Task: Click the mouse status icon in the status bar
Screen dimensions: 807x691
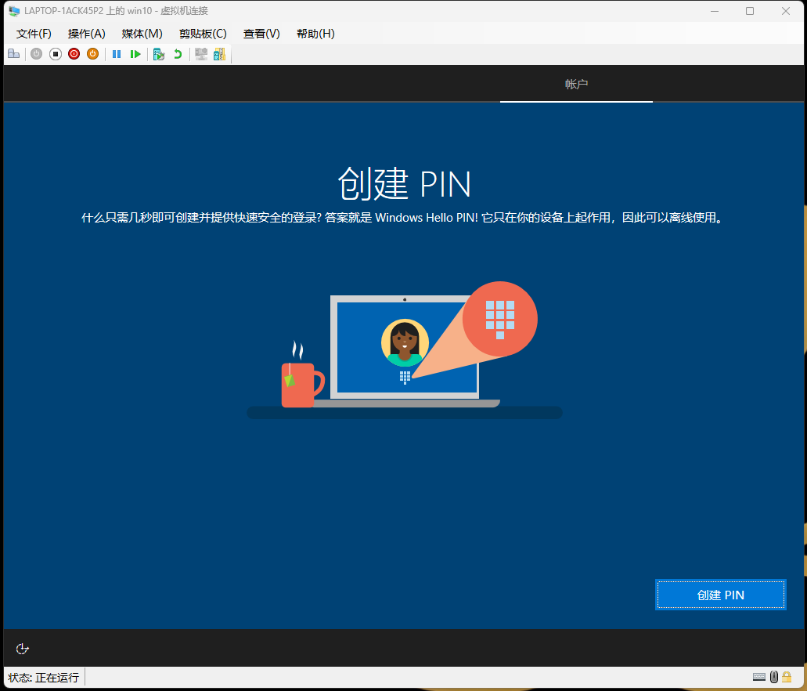Action: tap(773, 677)
